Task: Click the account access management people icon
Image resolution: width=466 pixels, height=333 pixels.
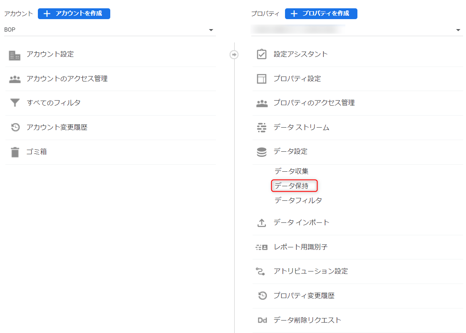Action: pos(15,79)
